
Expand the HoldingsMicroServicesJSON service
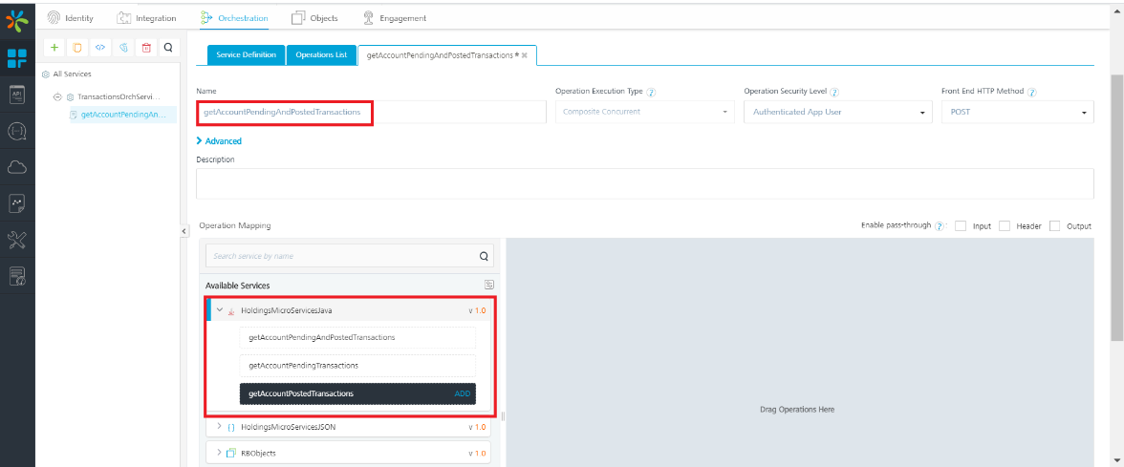[219, 426]
